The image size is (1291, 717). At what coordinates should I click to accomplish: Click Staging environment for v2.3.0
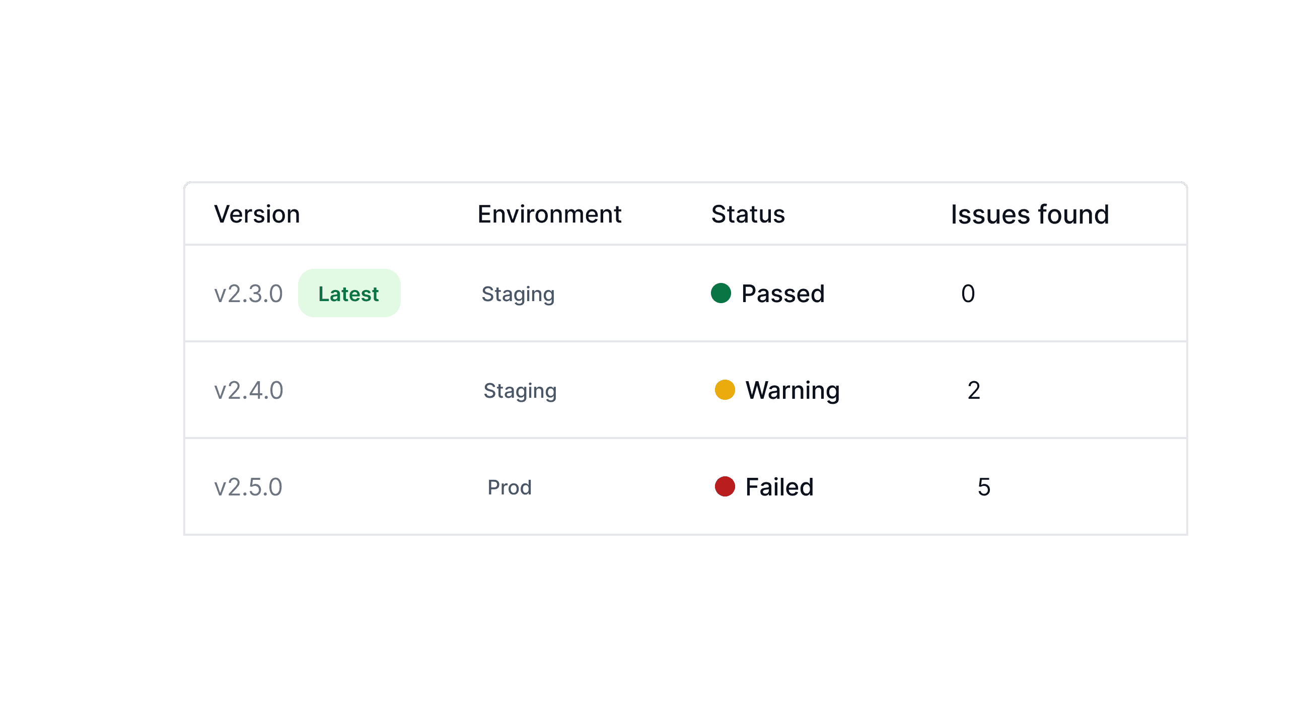(518, 294)
